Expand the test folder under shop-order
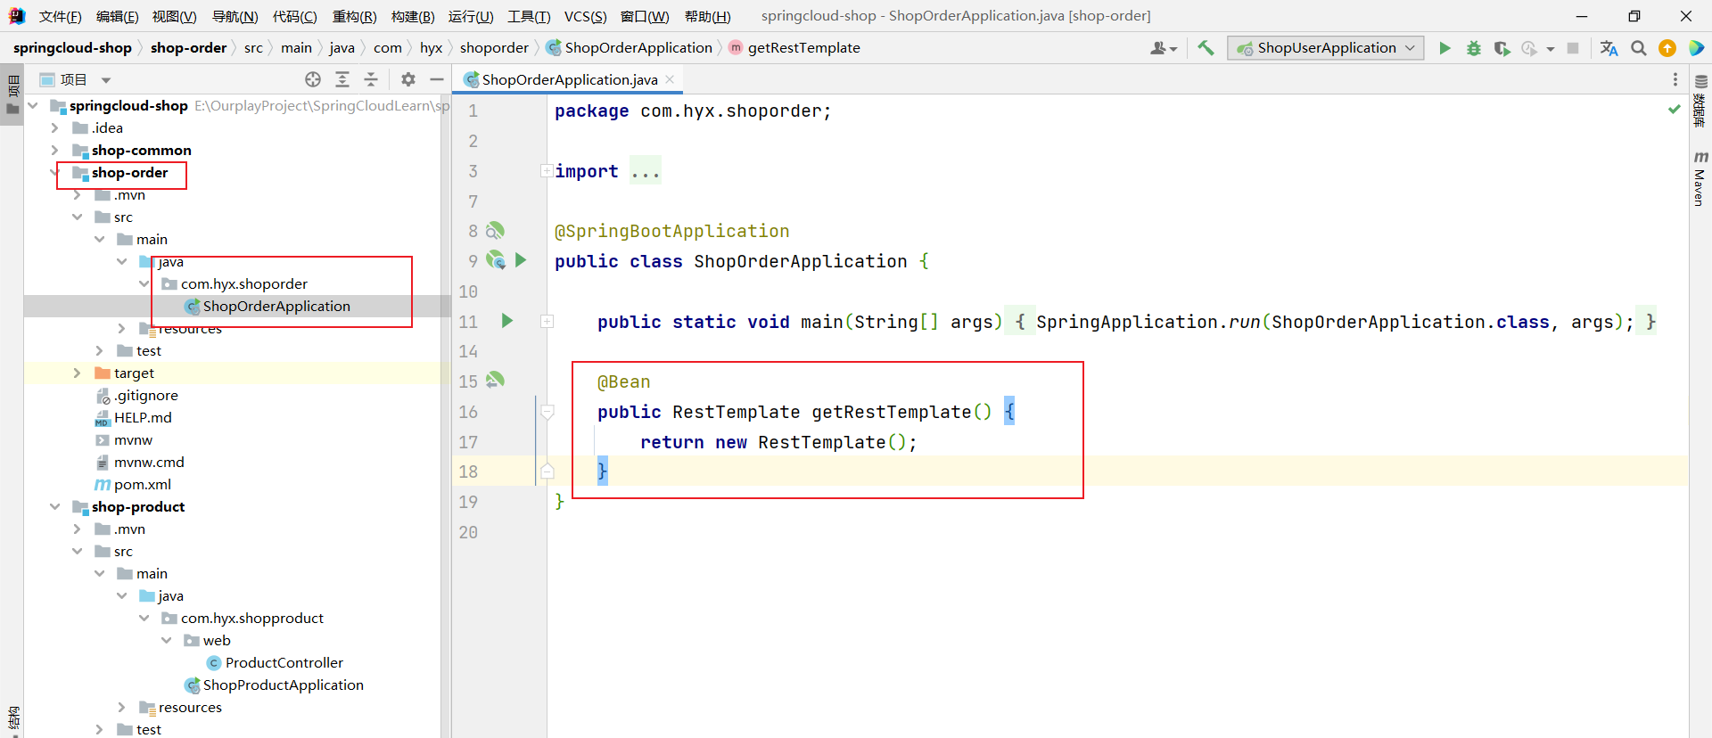The image size is (1712, 738). 99,350
